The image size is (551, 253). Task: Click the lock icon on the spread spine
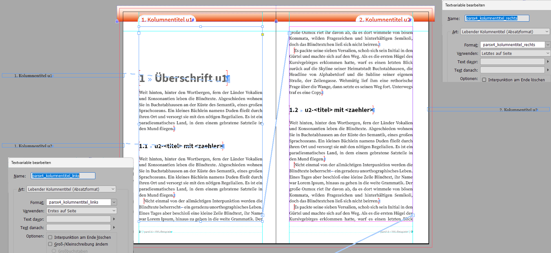(x=276, y=21)
